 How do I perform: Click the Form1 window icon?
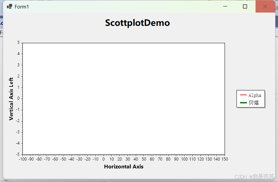point(10,6)
